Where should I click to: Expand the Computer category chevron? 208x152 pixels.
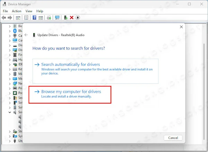point(10,41)
